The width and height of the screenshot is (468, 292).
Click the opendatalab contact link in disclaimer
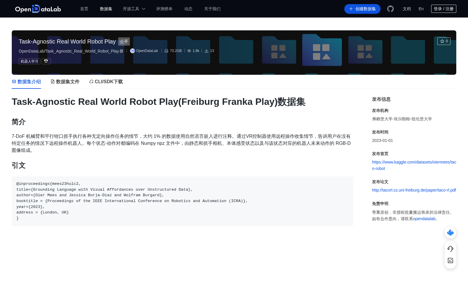pyautogui.click(x=424, y=219)
